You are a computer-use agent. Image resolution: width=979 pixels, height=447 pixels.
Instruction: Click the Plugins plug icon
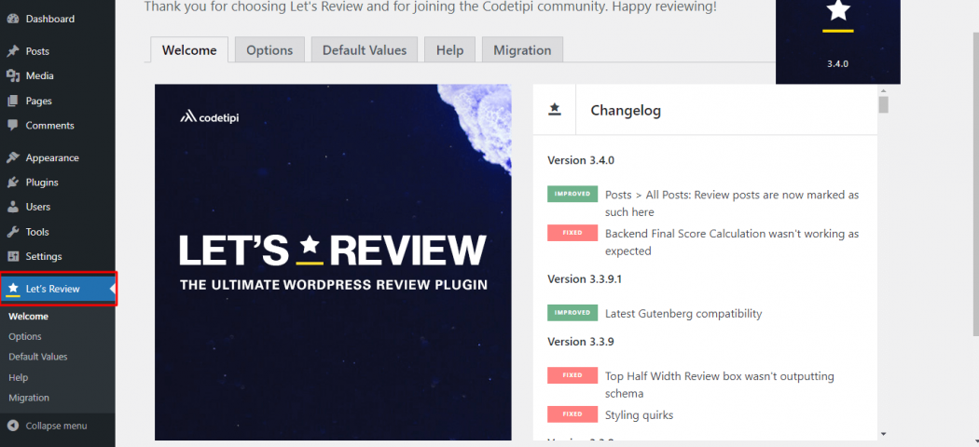coord(12,183)
